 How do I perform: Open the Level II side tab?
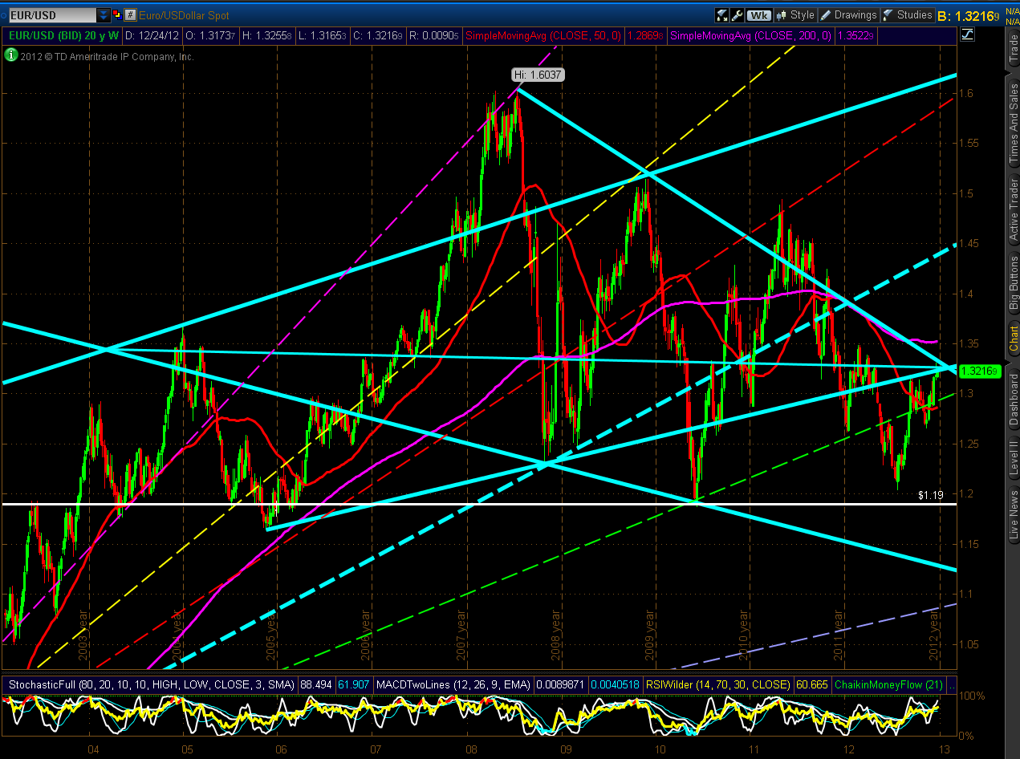click(x=1013, y=458)
